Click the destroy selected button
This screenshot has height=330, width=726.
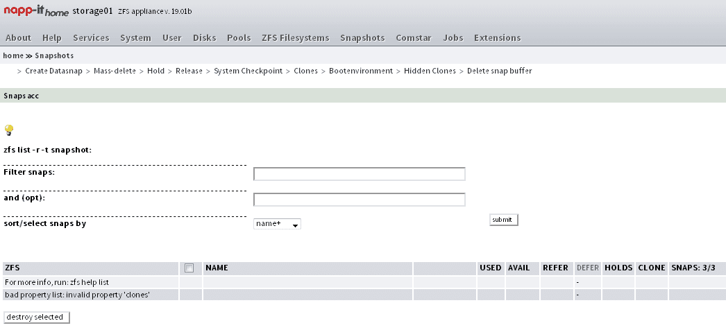(x=37, y=317)
